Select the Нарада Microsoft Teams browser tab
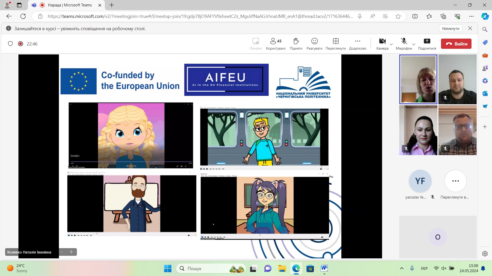The width and height of the screenshot is (492, 276). [70, 5]
